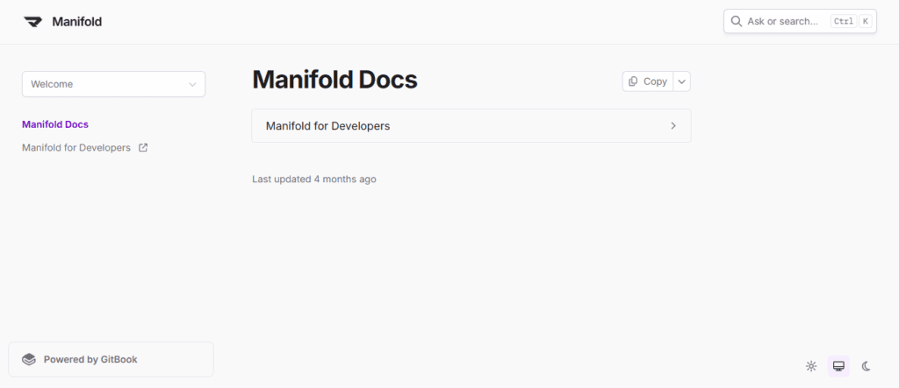Click the Manifold Docs page heading
Screen dimensions: 899x388
[x=334, y=80]
